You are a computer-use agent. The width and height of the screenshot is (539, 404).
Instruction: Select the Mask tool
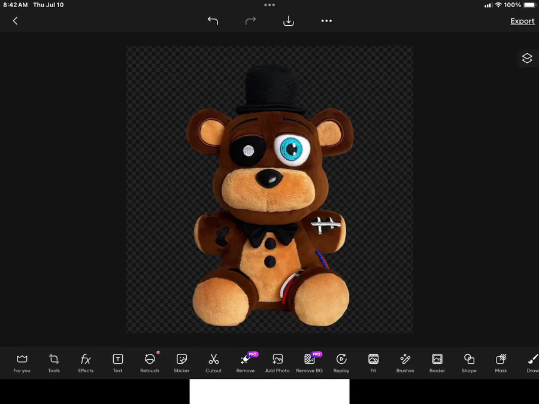tap(501, 363)
